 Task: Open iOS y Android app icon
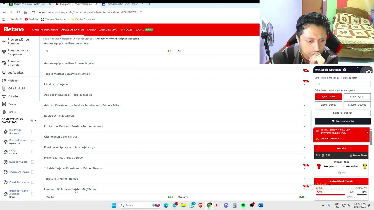pyautogui.click(x=4, y=88)
